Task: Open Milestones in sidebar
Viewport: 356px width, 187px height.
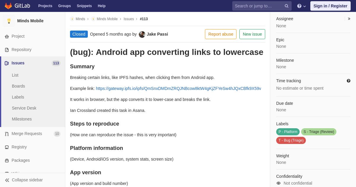Action: coord(22,119)
